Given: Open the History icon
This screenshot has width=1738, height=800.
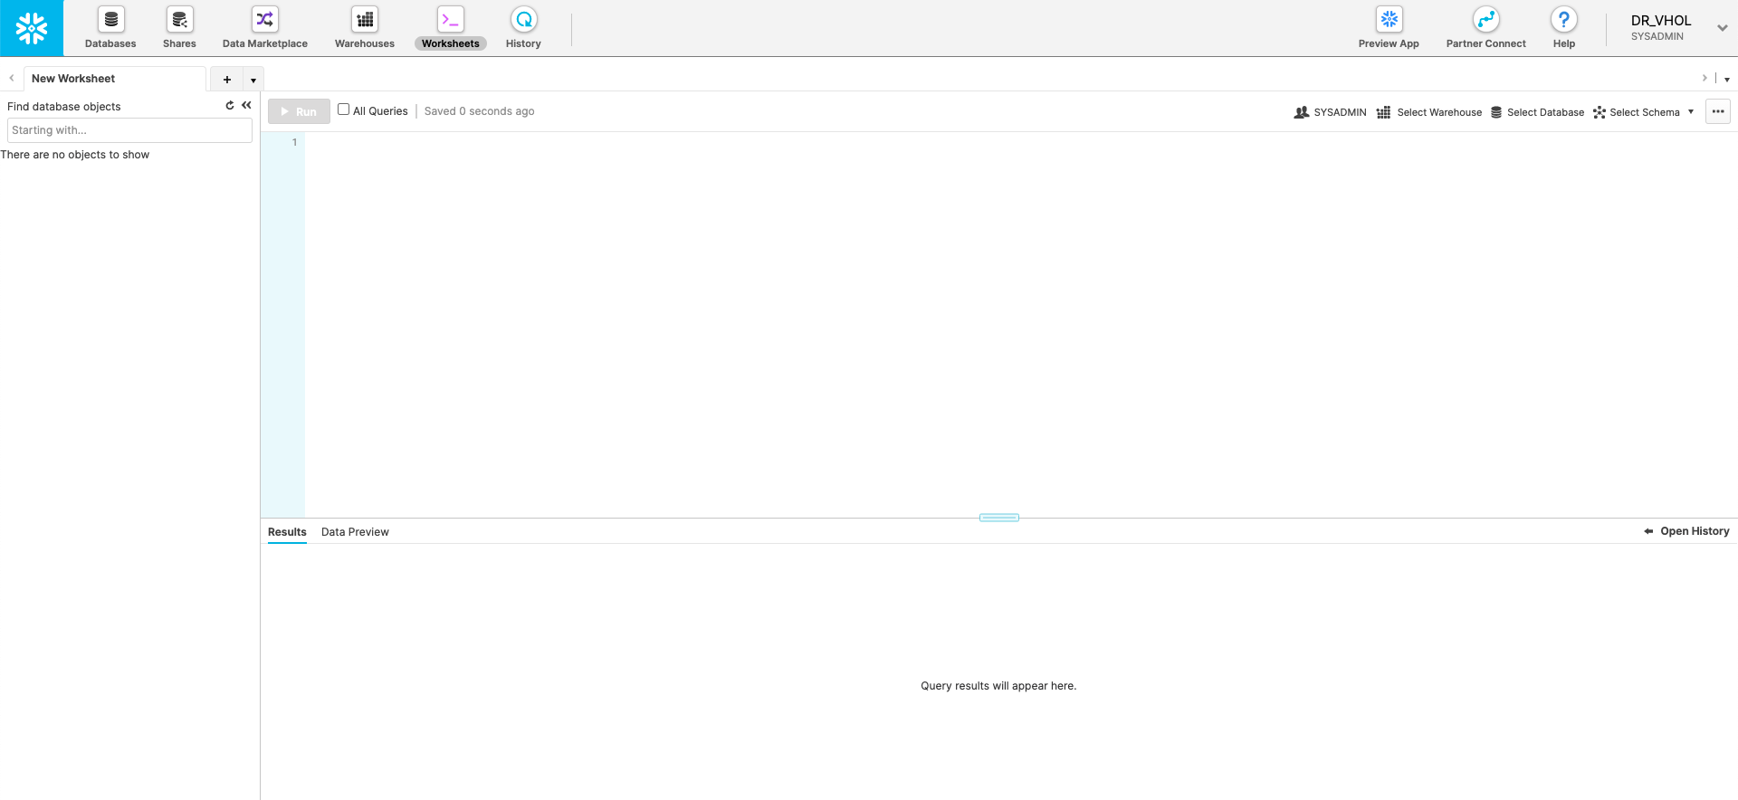Looking at the screenshot, I should [523, 20].
